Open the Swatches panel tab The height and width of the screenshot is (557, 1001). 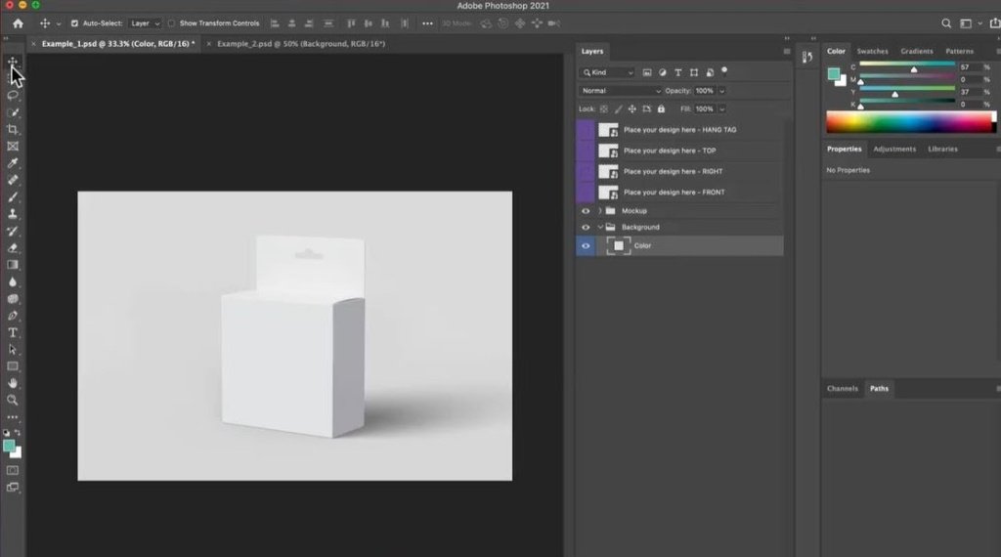[x=872, y=51]
